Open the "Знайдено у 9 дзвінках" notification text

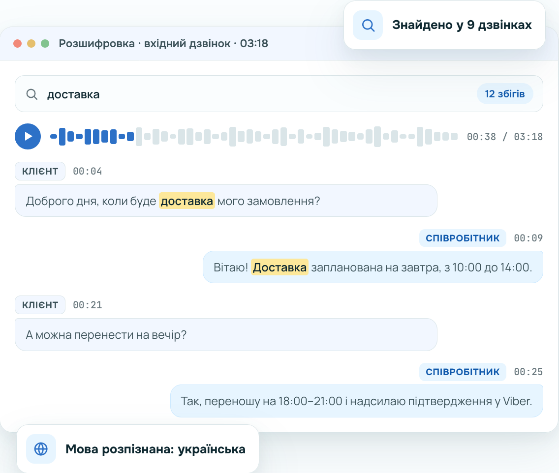462,25
